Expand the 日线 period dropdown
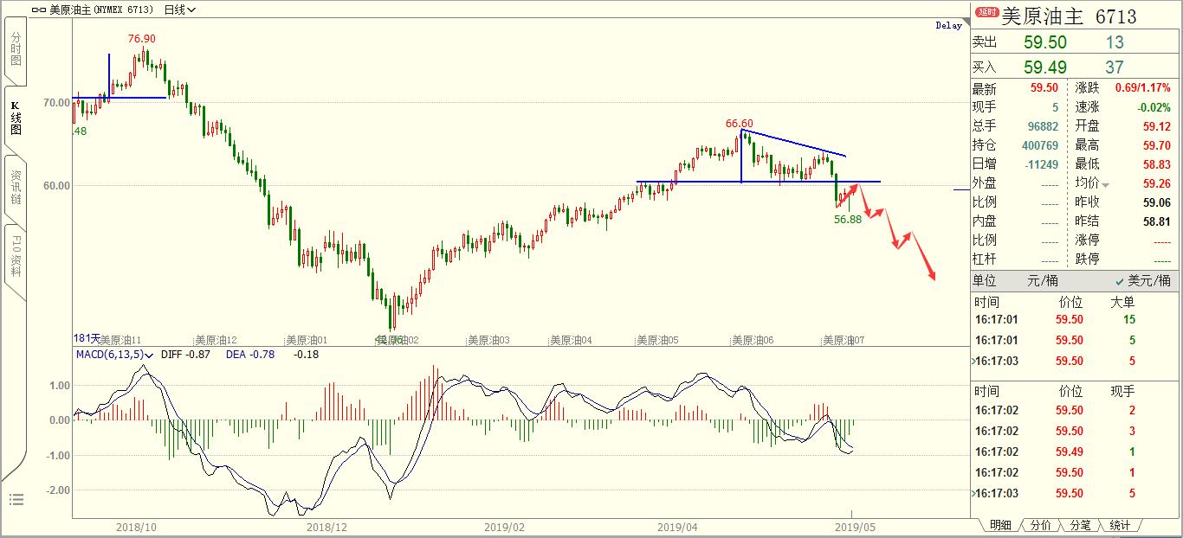This screenshot has height=538, width=1183. 179,10
